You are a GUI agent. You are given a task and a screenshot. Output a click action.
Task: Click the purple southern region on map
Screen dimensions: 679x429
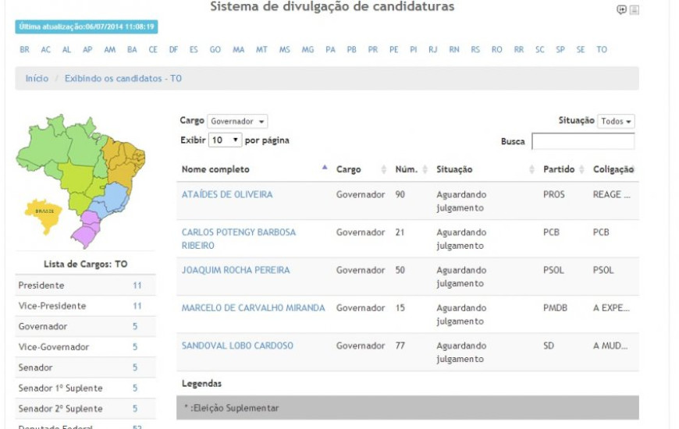click(x=85, y=230)
